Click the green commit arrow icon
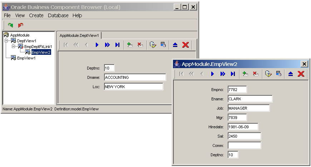This screenshot has height=167, width=311. (x=10, y=25)
